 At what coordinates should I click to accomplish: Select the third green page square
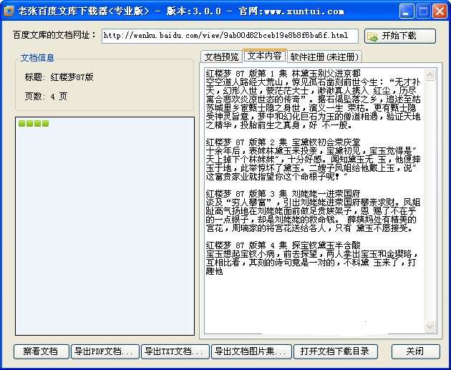[x=37, y=123]
